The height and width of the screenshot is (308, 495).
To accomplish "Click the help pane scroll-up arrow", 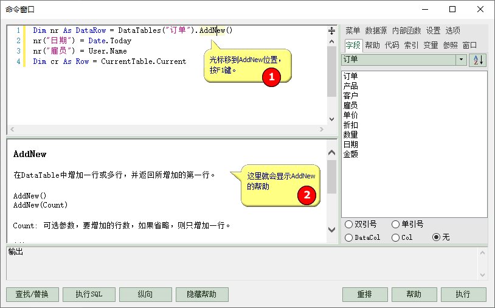I will tap(331, 153).
